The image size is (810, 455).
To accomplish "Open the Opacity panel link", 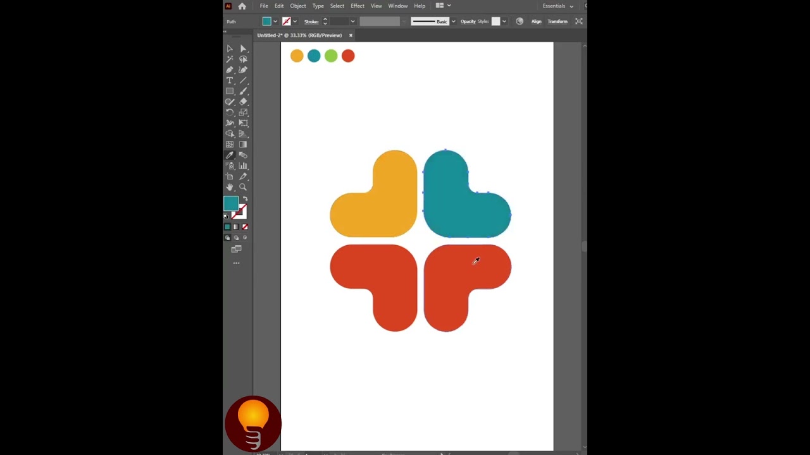I will pyautogui.click(x=468, y=21).
